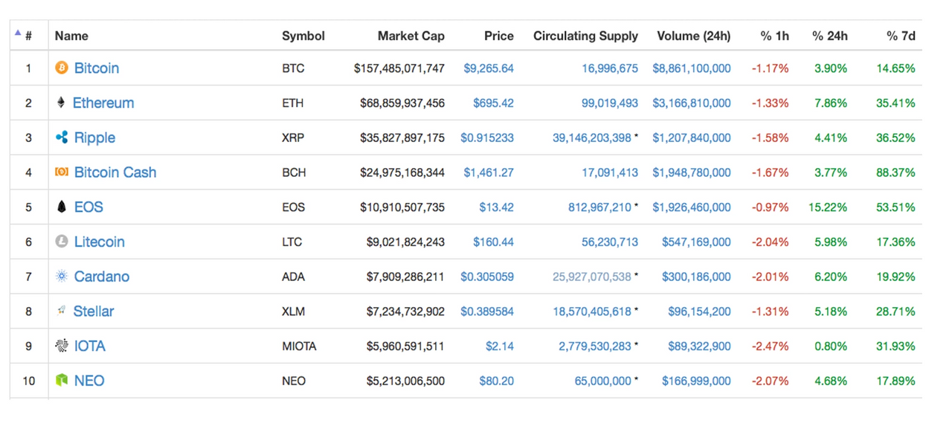Click Ripple supply 39,146,203,398
This screenshot has height=423, width=952.
click(x=592, y=138)
